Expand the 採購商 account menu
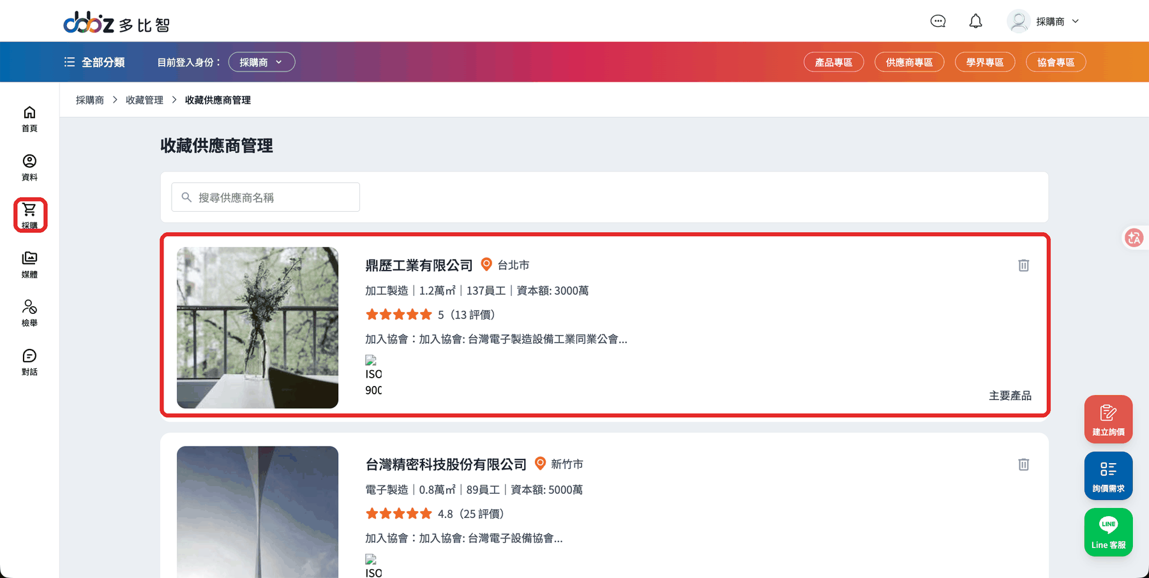The width and height of the screenshot is (1149, 578). coord(1057,21)
